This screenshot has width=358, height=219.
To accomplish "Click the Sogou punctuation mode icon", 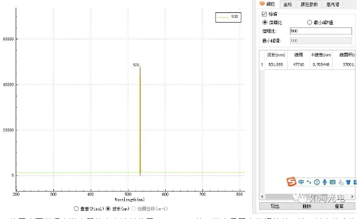I will [x=309, y=182].
